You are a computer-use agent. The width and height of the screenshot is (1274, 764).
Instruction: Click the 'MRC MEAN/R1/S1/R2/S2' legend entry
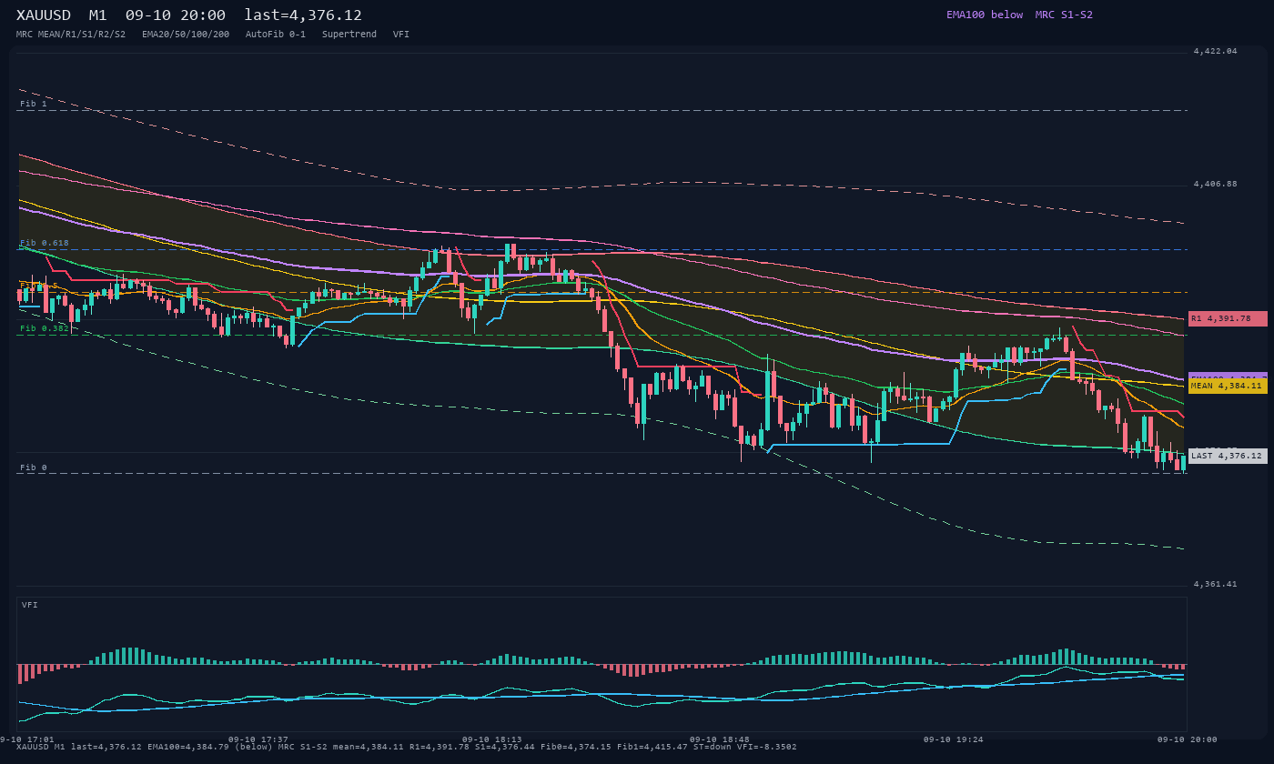[x=71, y=34]
